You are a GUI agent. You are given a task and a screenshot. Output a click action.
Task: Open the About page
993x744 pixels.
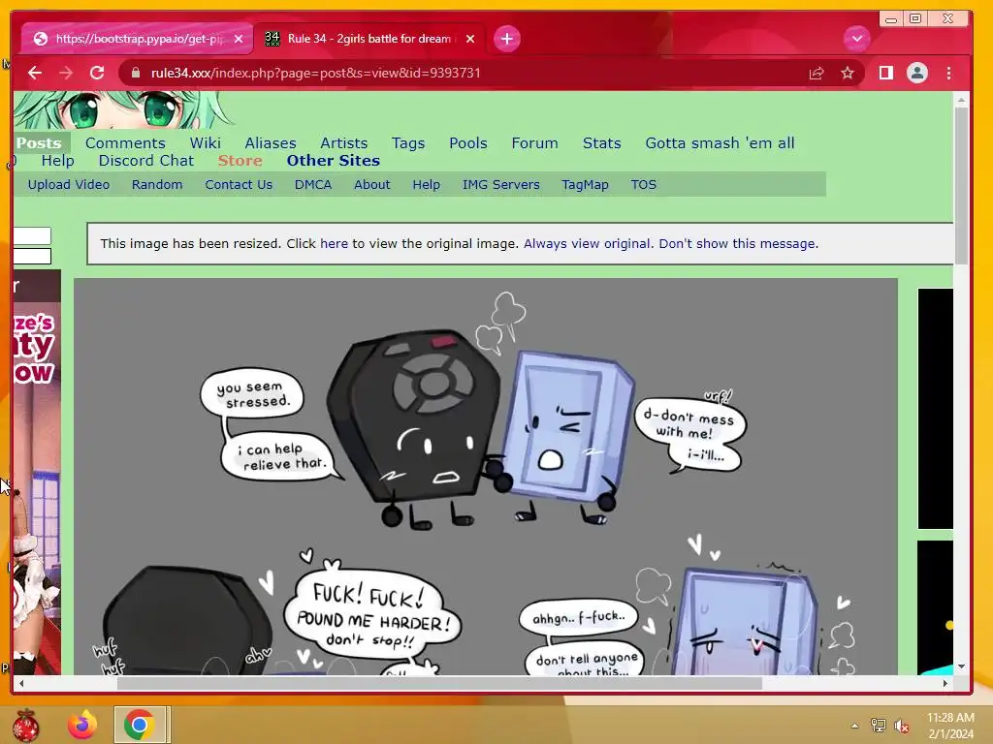[x=371, y=185]
